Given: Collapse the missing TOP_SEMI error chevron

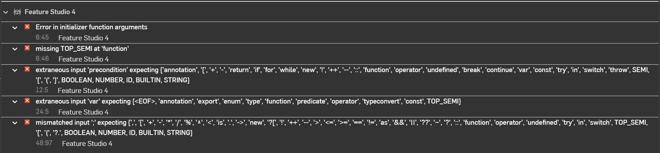Looking at the screenshot, I should (x=15, y=49).
